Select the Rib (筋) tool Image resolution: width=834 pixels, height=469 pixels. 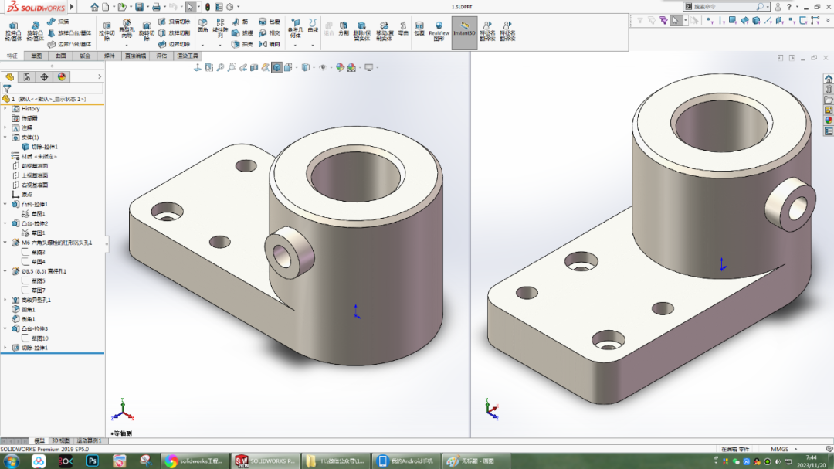click(240, 22)
